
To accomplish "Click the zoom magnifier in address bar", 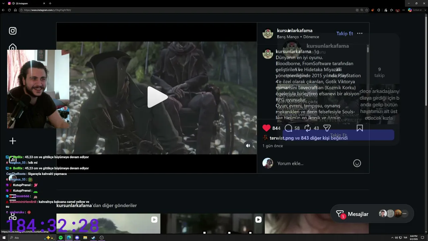I will pyautogui.click(x=362, y=10).
